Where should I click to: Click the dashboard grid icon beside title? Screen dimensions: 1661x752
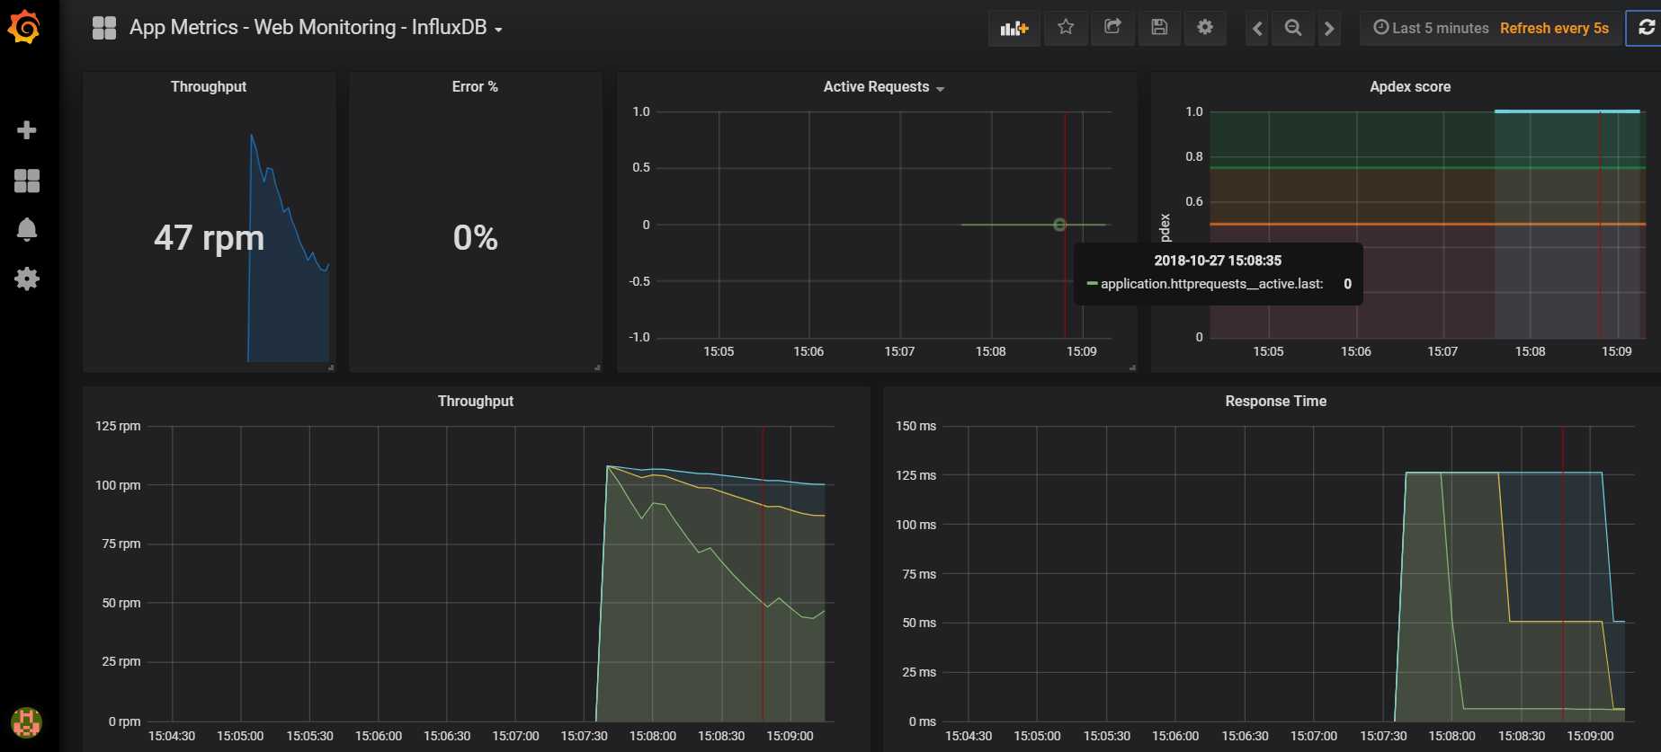coord(104,28)
